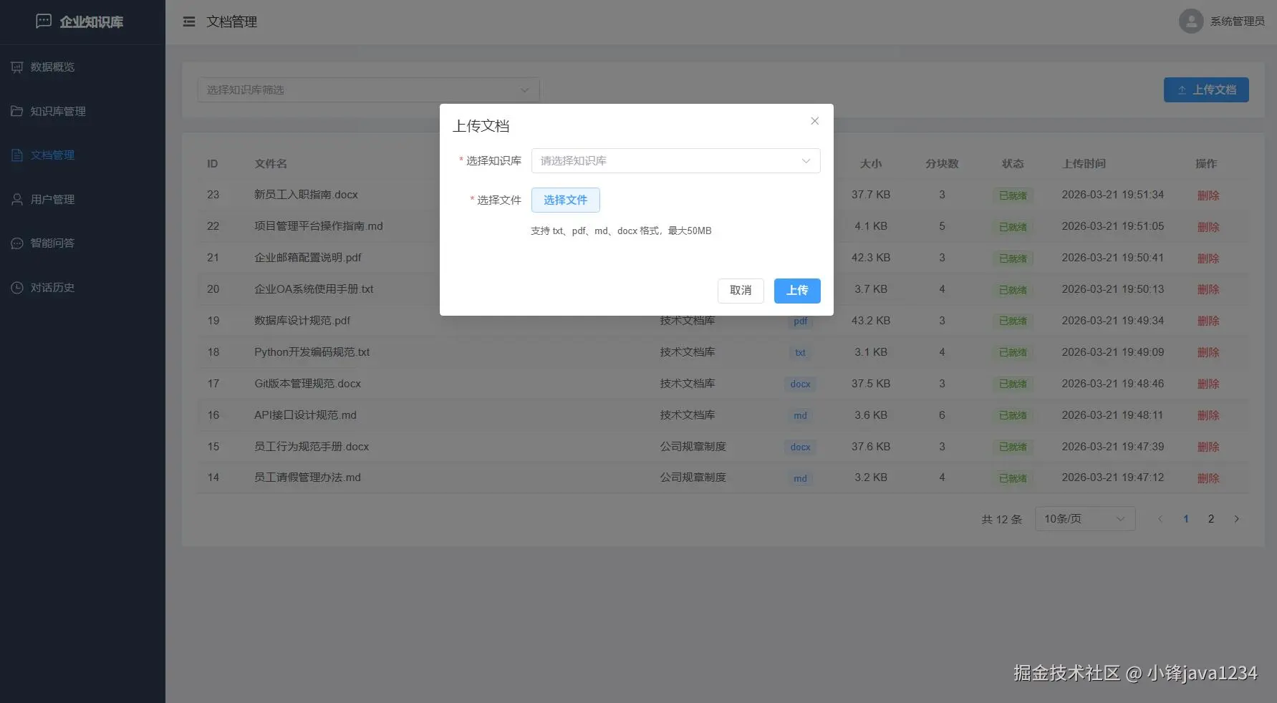Viewport: 1277px width, 703px height.
Task: Click the hamburger menu icon beside 文档管理
Action: click(188, 21)
